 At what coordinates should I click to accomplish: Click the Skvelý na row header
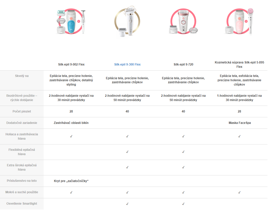22,76
